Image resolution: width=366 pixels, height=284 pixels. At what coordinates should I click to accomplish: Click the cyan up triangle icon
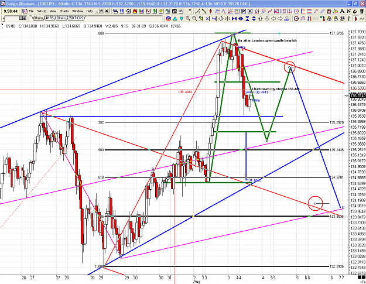coord(175,18)
